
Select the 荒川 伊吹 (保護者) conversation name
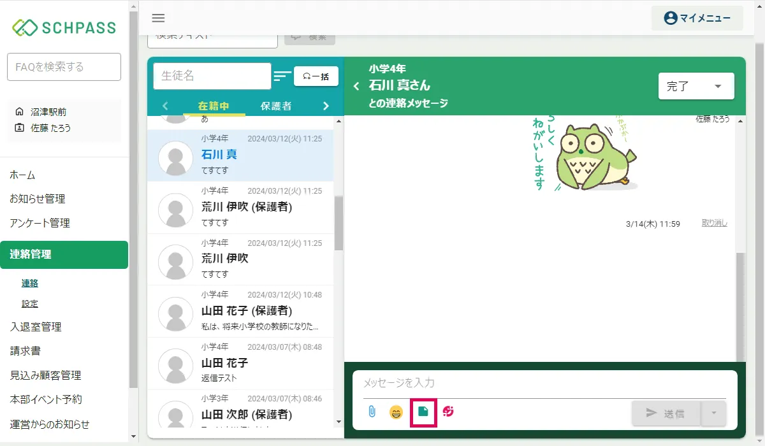point(247,207)
